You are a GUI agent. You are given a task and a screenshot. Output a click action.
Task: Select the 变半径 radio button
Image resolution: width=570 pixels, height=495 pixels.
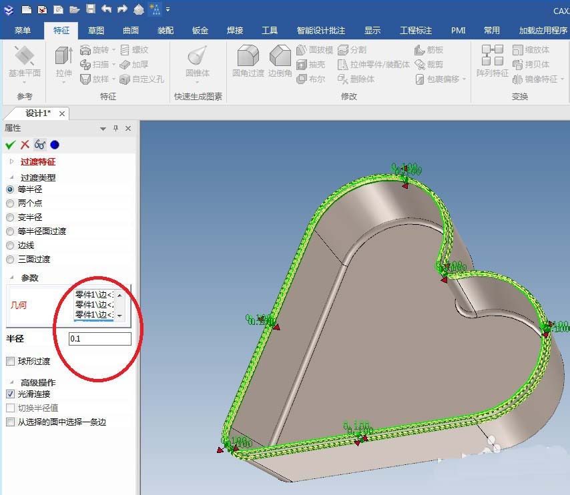coord(10,217)
